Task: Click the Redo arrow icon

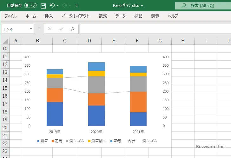Action: [65, 6]
